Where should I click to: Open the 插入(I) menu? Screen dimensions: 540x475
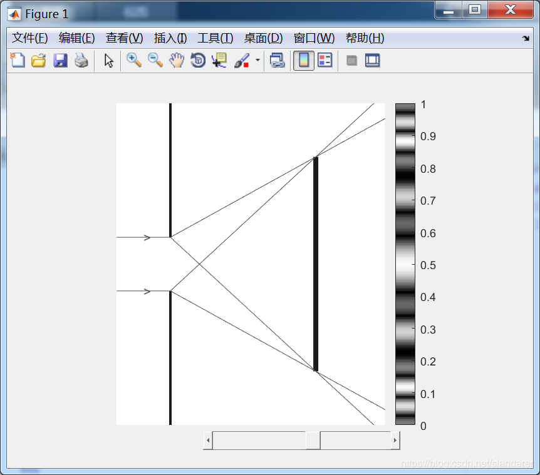(170, 38)
